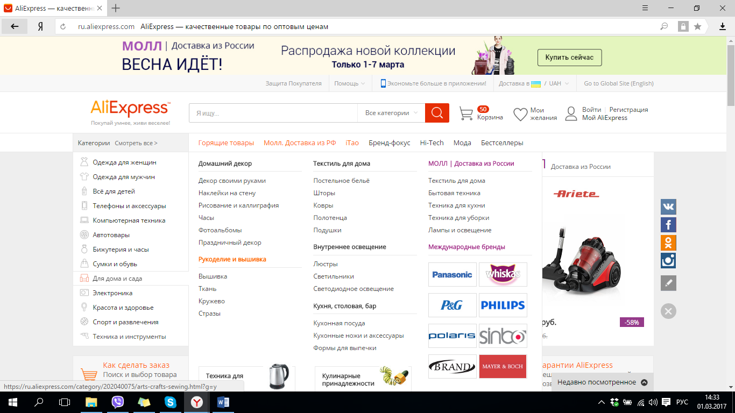Image resolution: width=735 pixels, height=413 pixels.
Task: Reload page using refresh icon
Action: (x=63, y=26)
